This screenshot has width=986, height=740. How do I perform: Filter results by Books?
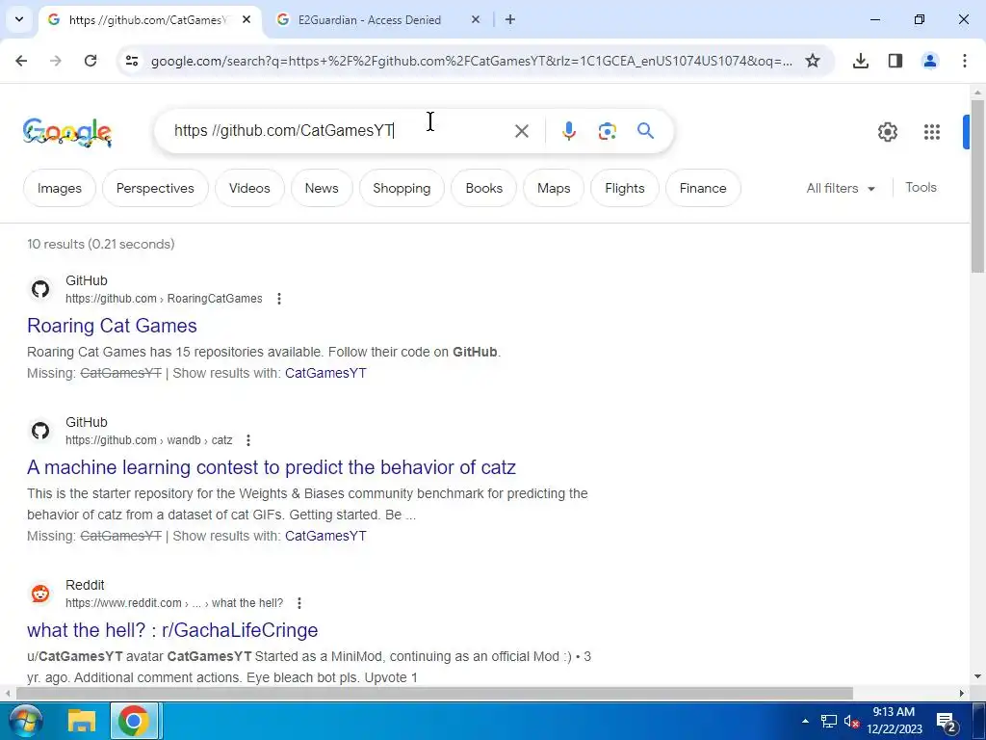[x=484, y=188]
